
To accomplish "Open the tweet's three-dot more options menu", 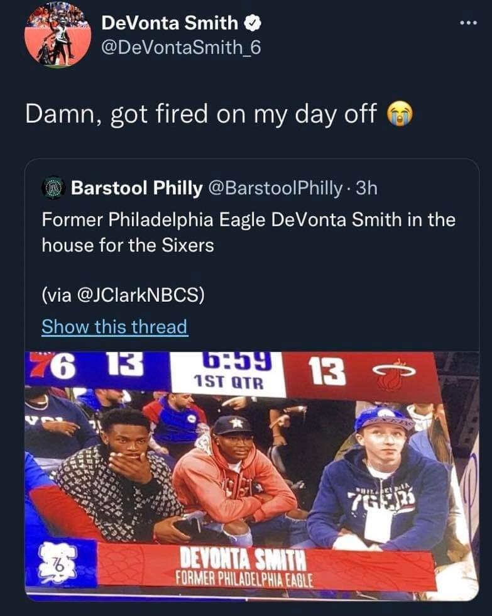I will click(x=468, y=23).
